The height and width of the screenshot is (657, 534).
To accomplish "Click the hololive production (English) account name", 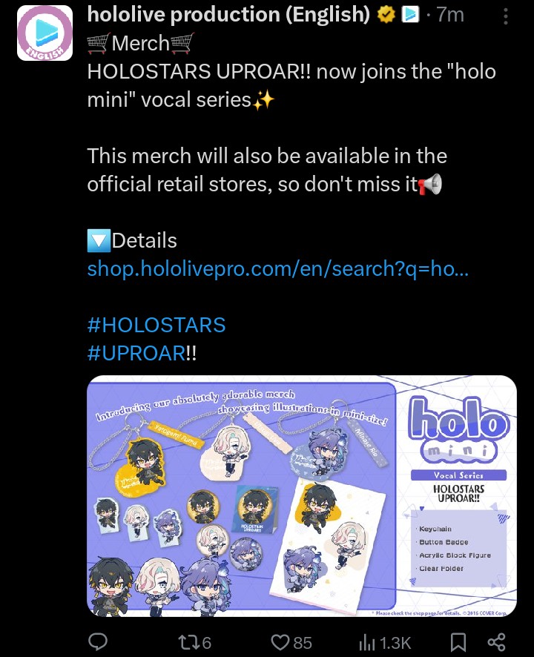I will 228,15.
